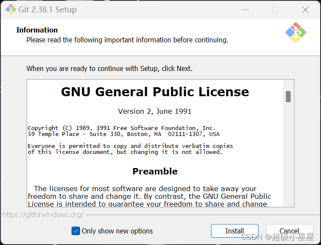
Task: Click the Information header title
Action: [37, 30]
